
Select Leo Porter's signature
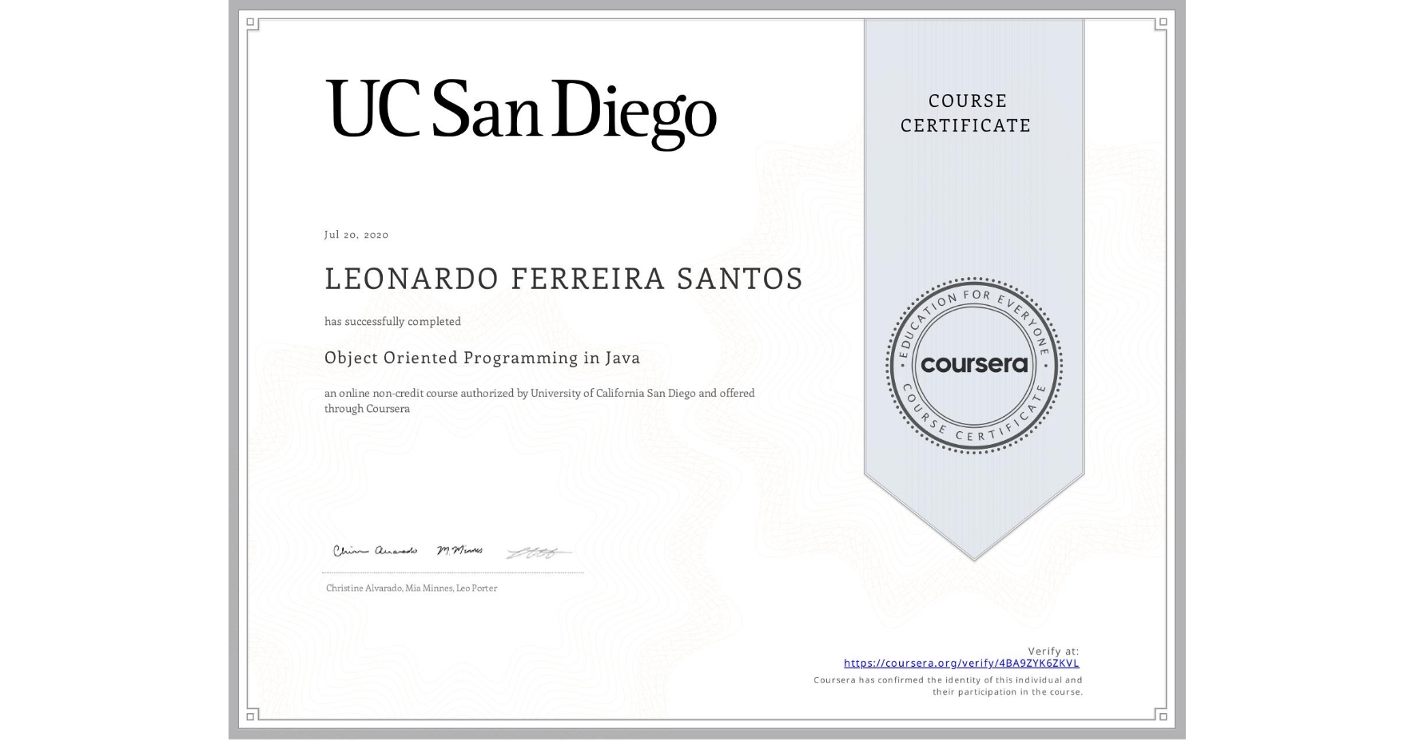coord(539,551)
